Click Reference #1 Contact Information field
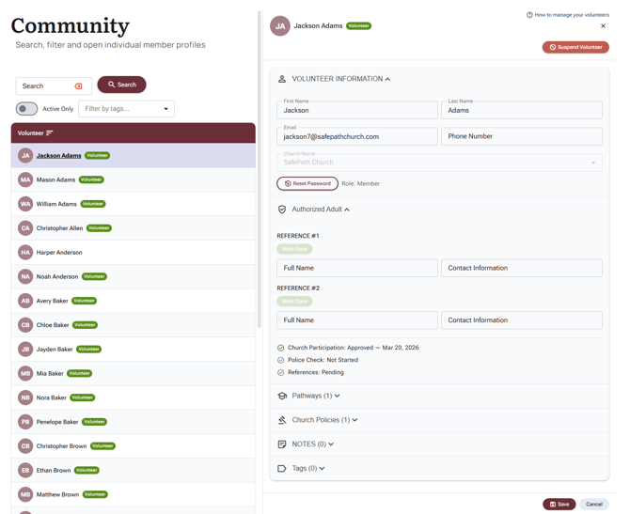The width and height of the screenshot is (630, 514). (522, 268)
